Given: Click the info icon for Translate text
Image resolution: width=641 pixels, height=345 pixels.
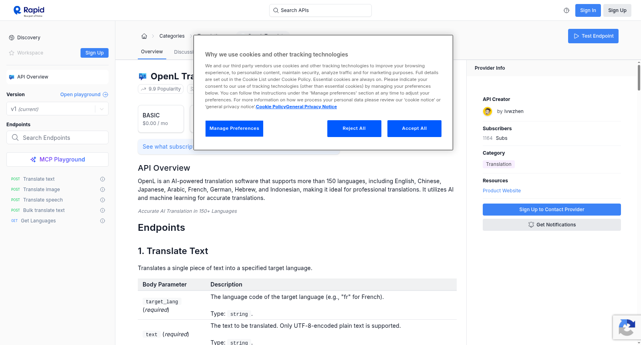Looking at the screenshot, I should (x=103, y=179).
